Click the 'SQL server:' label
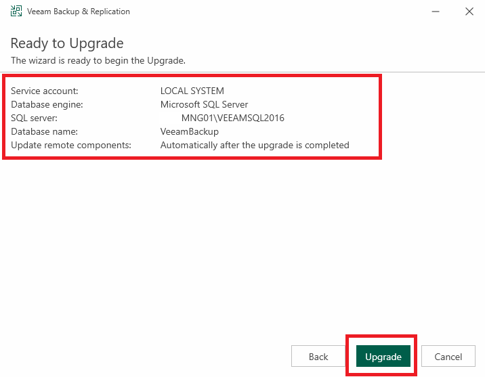 click(x=34, y=118)
